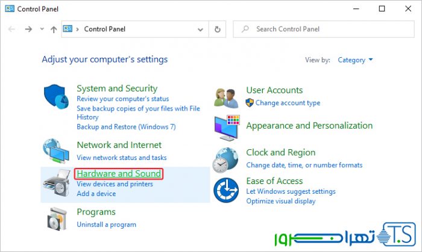Click the User Accounts people icon
The image size is (422, 252).
pos(227,96)
